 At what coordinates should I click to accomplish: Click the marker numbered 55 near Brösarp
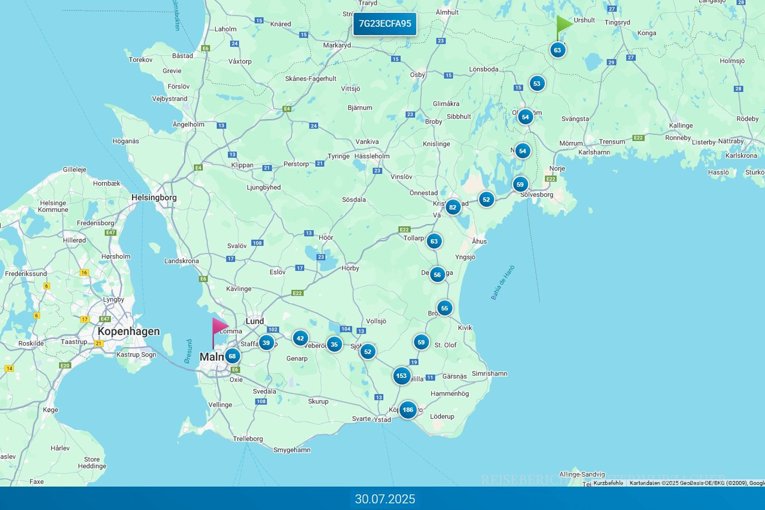(445, 308)
